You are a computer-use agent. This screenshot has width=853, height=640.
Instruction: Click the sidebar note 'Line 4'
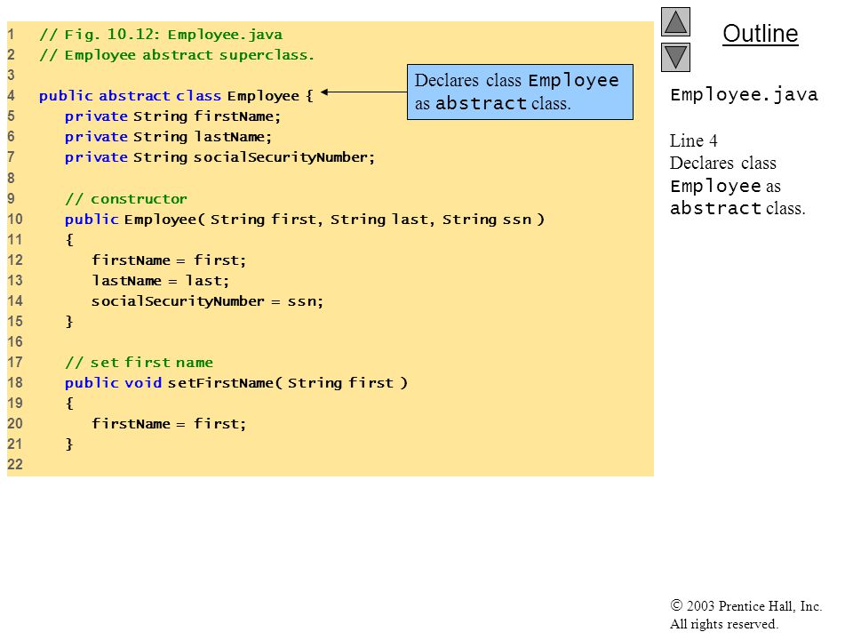pyautogui.click(x=693, y=141)
